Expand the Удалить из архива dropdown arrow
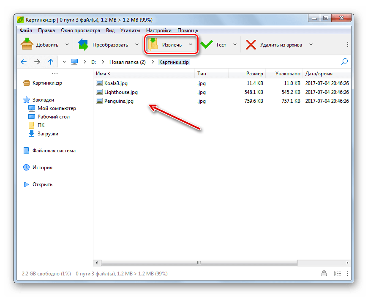This screenshot has width=368, height=297. point(311,44)
